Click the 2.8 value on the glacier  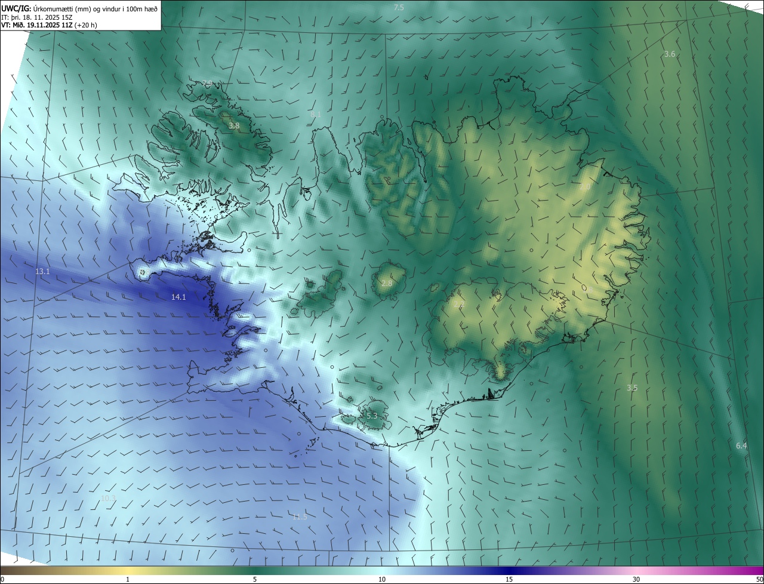point(387,282)
